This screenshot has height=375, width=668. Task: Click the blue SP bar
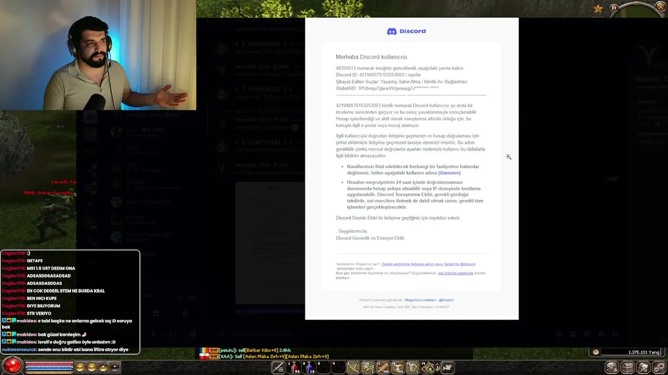(x=50, y=368)
